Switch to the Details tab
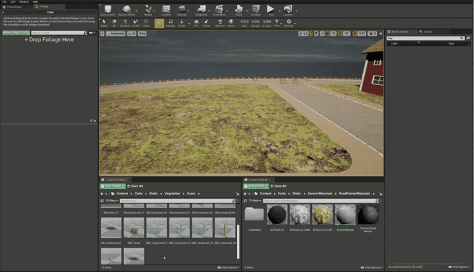This screenshot has width=474, height=272. click(428, 31)
